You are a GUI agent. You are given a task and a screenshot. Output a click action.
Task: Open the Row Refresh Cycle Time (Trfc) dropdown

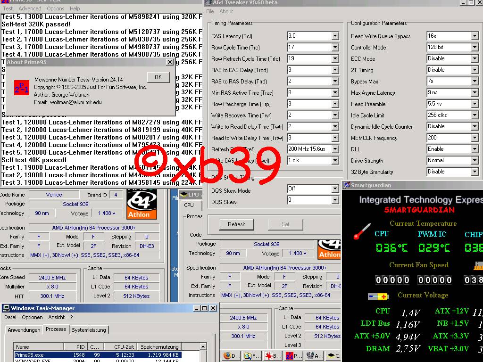point(335,58)
